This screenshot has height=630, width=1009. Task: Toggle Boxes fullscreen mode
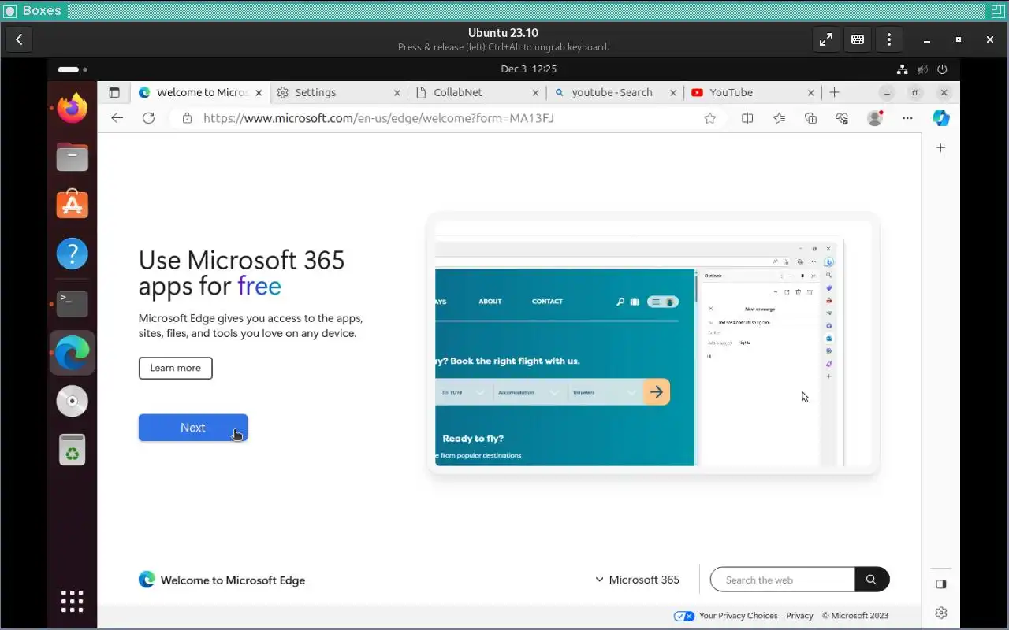point(826,39)
